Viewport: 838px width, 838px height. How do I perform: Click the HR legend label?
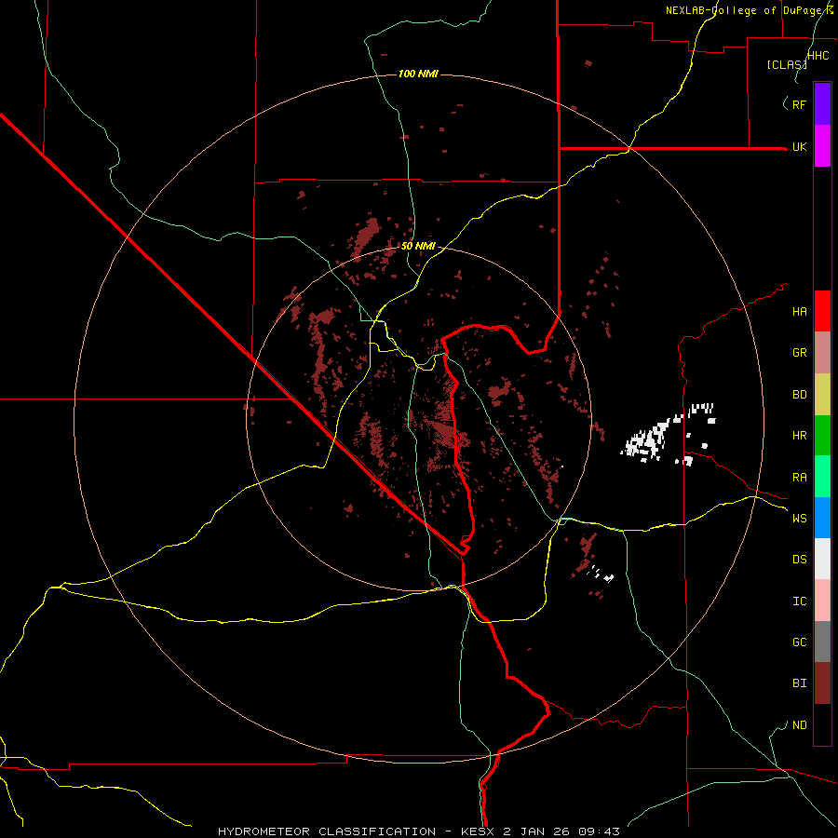[799, 436]
